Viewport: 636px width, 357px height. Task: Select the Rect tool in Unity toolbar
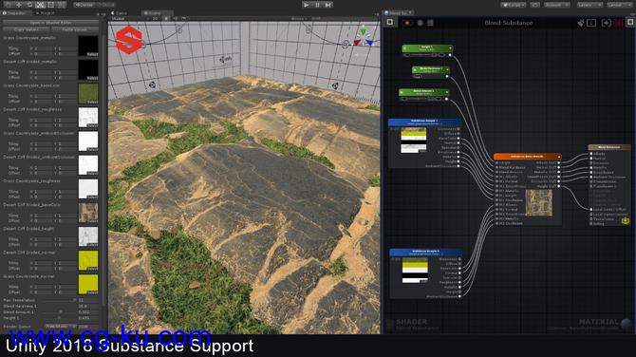[x=50, y=5]
